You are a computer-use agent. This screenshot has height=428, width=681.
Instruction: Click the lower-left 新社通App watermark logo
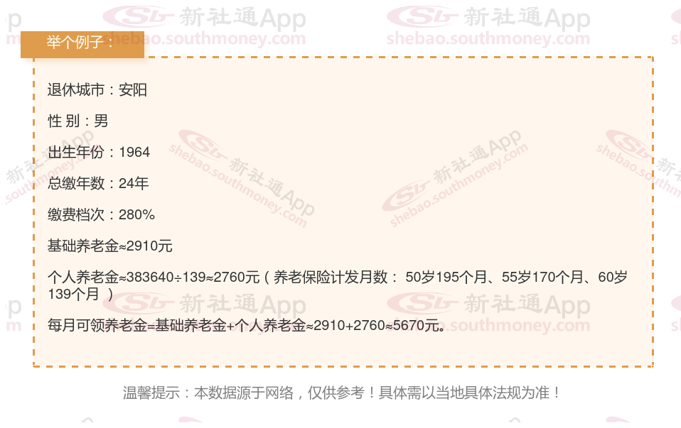pos(204,304)
